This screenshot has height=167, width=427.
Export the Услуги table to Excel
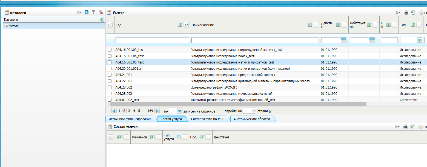pos(413,13)
